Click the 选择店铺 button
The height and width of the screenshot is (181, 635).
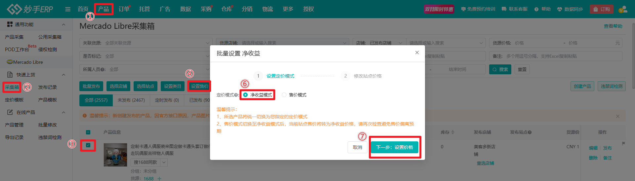pos(118,86)
